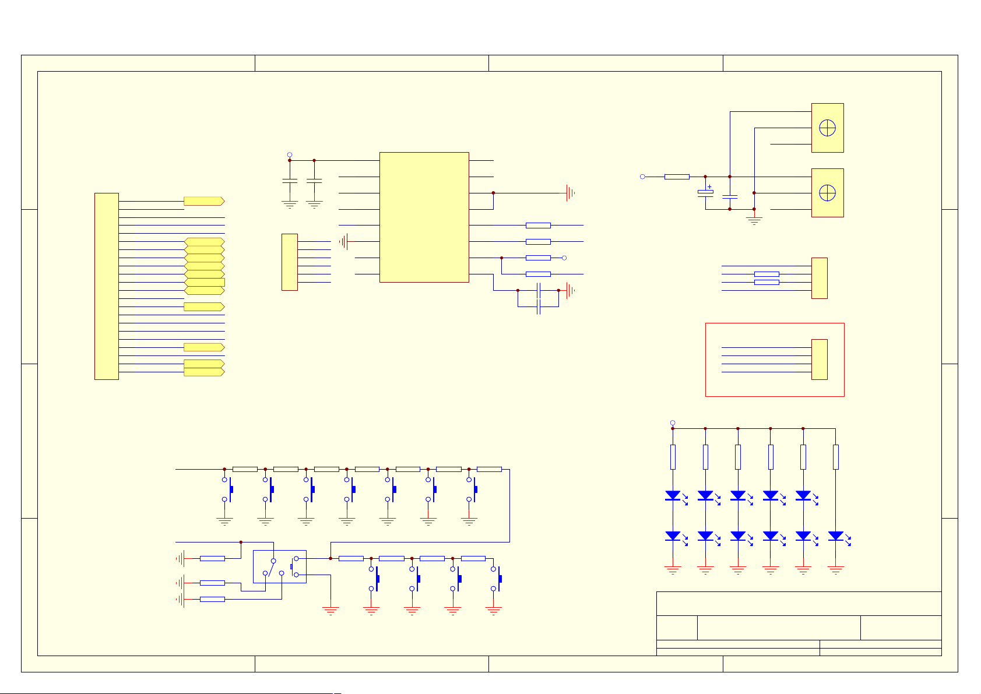
Task: Click the polarized electrolytic capacitor with plus sign
Action: point(705,192)
